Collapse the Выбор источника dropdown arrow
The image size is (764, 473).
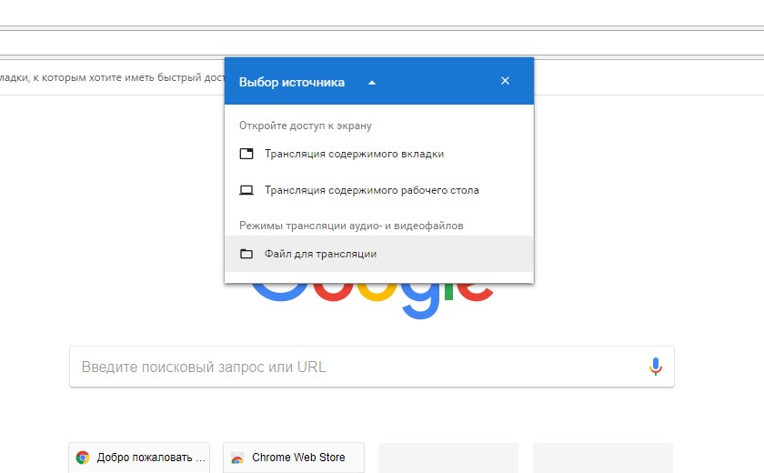pos(372,83)
